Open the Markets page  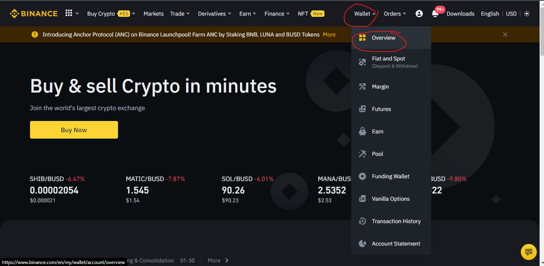coord(154,14)
